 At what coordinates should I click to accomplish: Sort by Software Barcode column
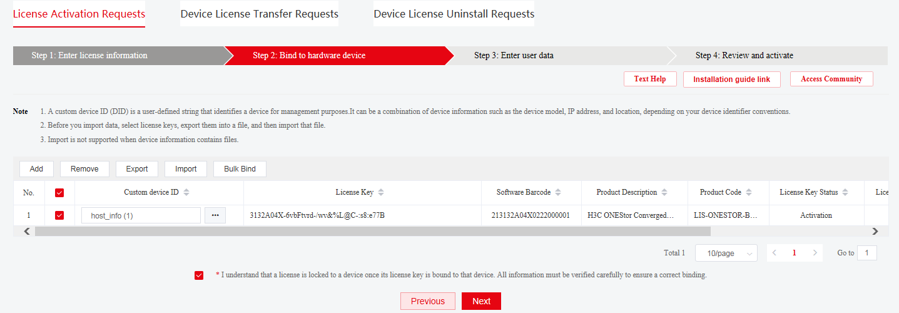click(x=558, y=192)
